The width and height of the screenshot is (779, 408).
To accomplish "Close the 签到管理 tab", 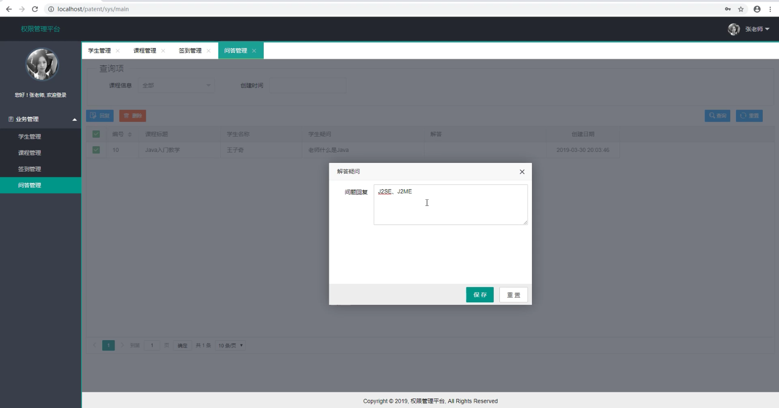I will (x=208, y=51).
